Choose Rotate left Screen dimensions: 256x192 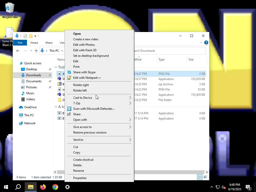pos(99,90)
